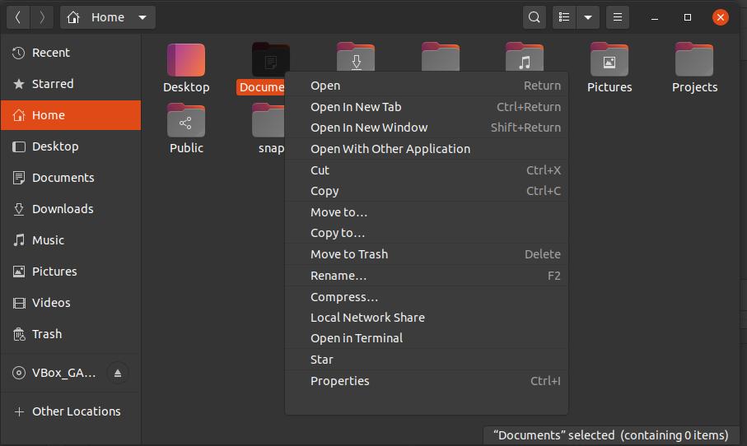The height and width of the screenshot is (446, 747).
Task: Select the Projects folder icon
Action: pyautogui.click(x=694, y=60)
